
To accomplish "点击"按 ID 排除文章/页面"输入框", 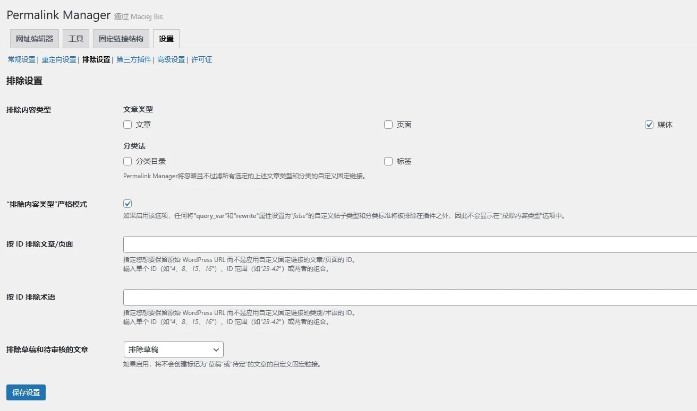I will (x=372, y=244).
